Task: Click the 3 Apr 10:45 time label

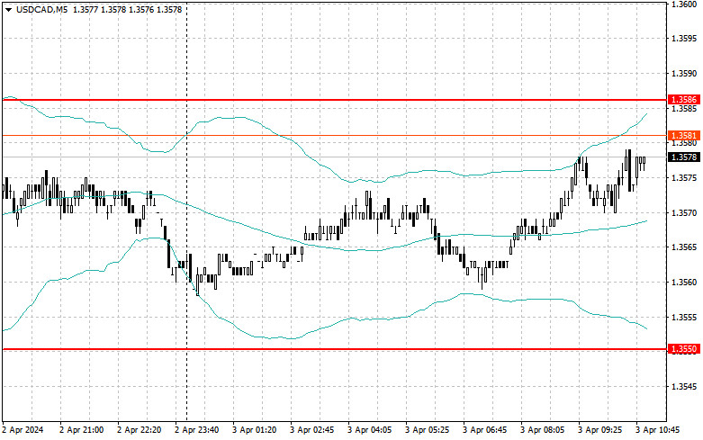Action: tap(658, 430)
